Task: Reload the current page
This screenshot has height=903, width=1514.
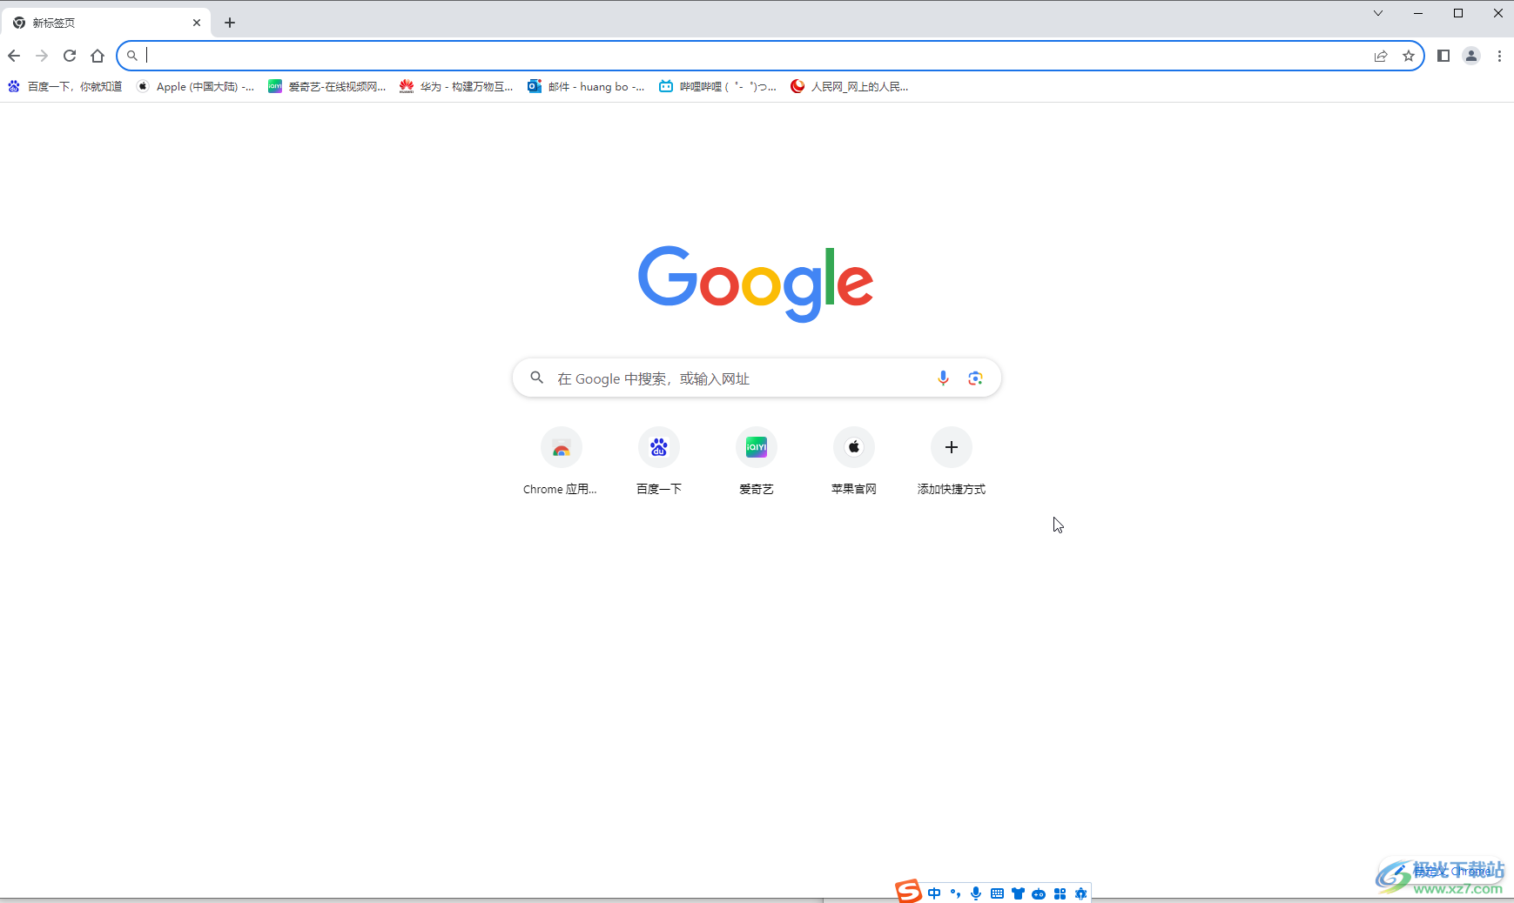Action: [x=70, y=56]
